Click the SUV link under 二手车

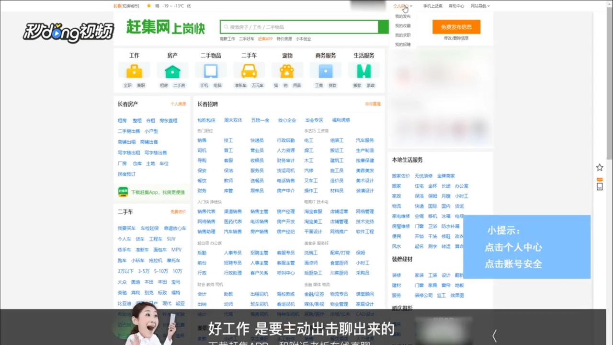click(171, 239)
